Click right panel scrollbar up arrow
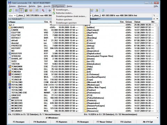 [x=157, y=25]
